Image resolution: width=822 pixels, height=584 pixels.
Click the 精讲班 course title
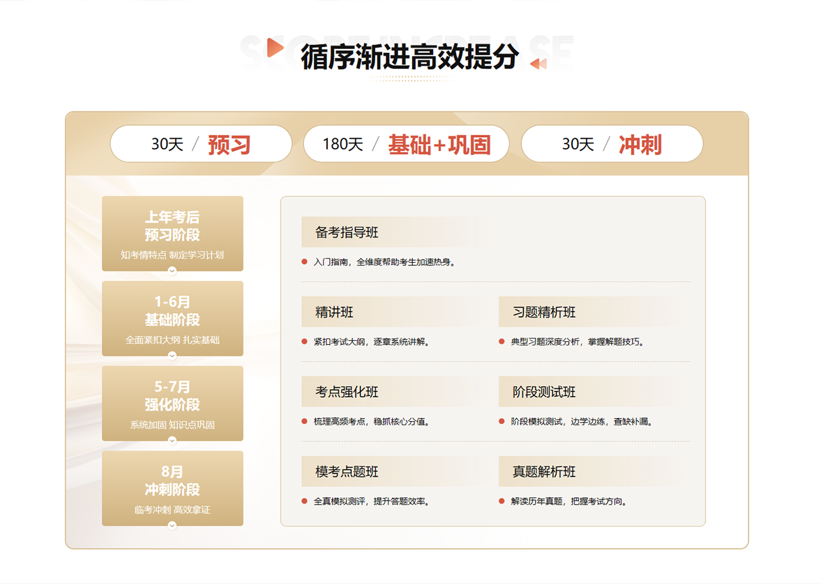pyautogui.click(x=333, y=312)
